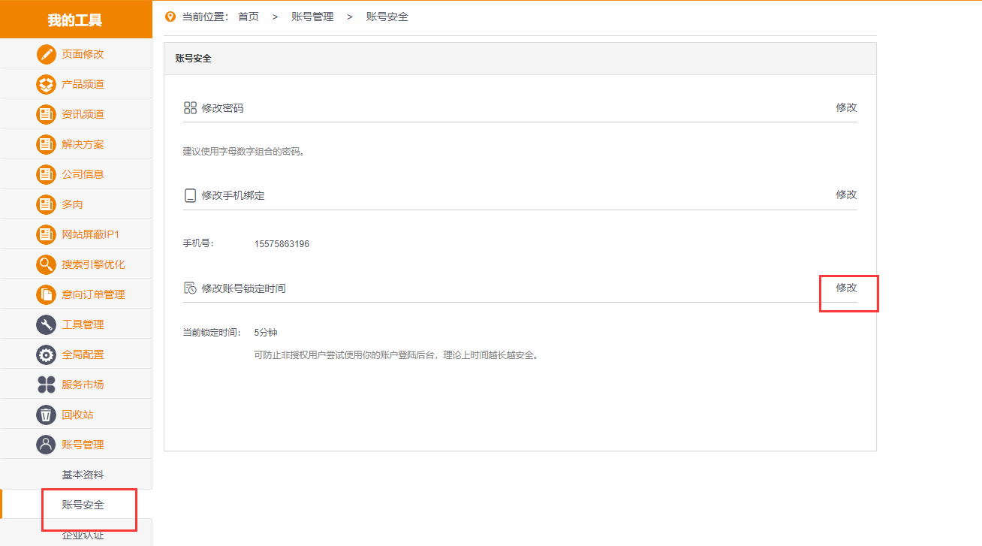Click the location pin icon in breadcrumb

[x=170, y=17]
